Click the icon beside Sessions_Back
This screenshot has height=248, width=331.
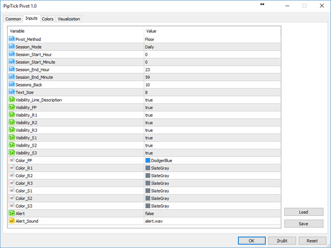coord(11,85)
